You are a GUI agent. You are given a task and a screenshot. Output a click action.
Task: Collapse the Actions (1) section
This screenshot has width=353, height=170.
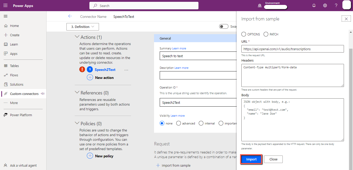click(77, 37)
